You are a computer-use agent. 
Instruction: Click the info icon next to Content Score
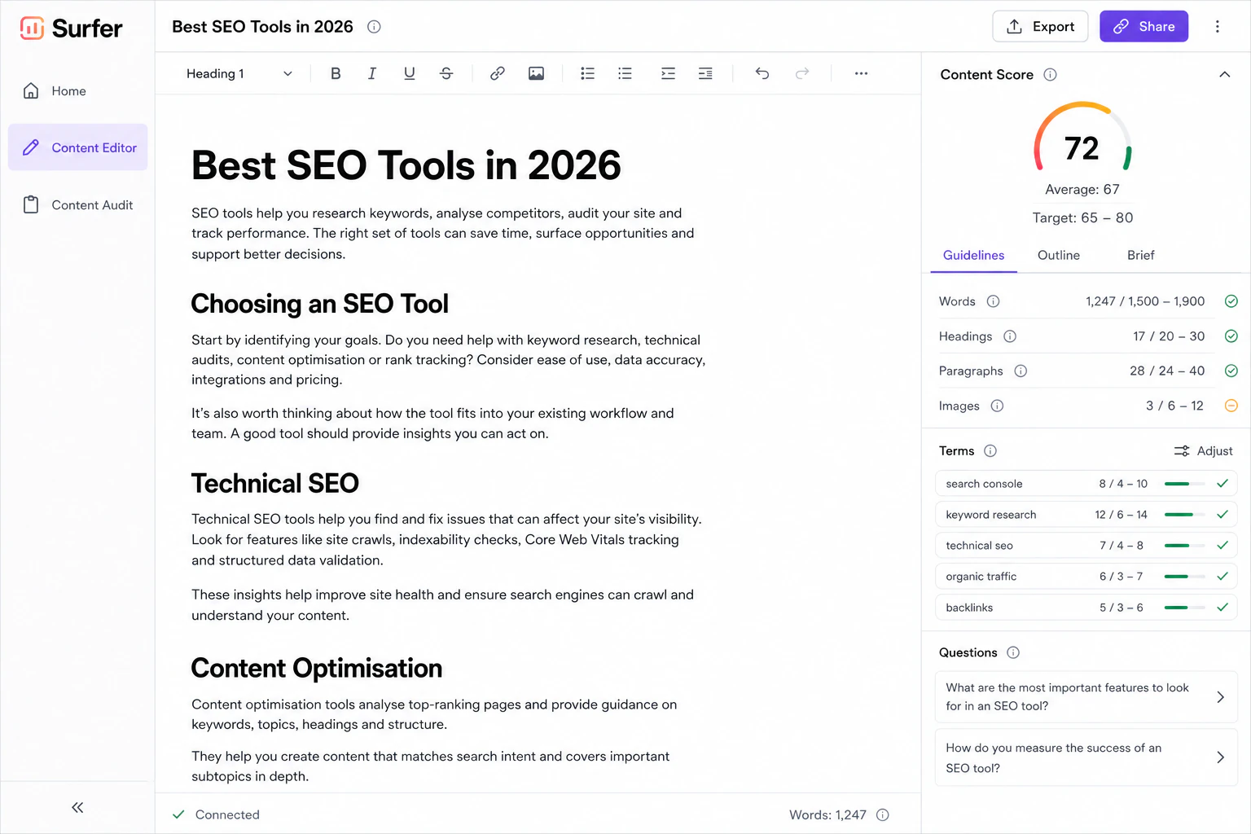click(1051, 75)
